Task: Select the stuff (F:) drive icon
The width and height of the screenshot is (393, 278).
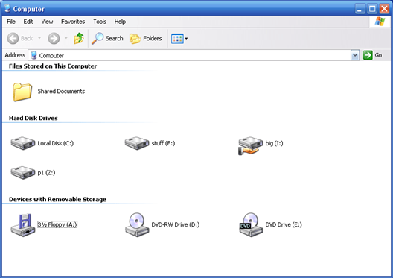Action: [137, 143]
